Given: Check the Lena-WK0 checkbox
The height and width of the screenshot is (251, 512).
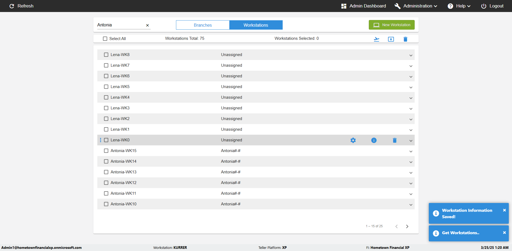Looking at the screenshot, I should pos(106,140).
